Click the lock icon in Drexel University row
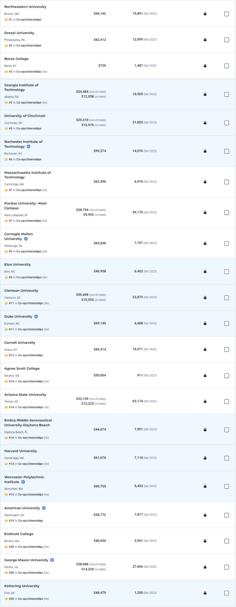Screen dimensions: 236x607 click(205, 40)
